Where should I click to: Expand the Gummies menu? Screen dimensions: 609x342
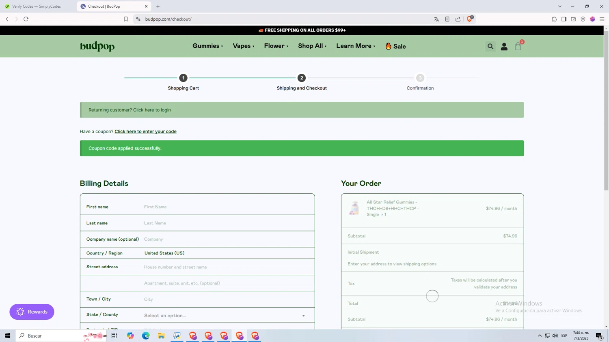point(207,46)
